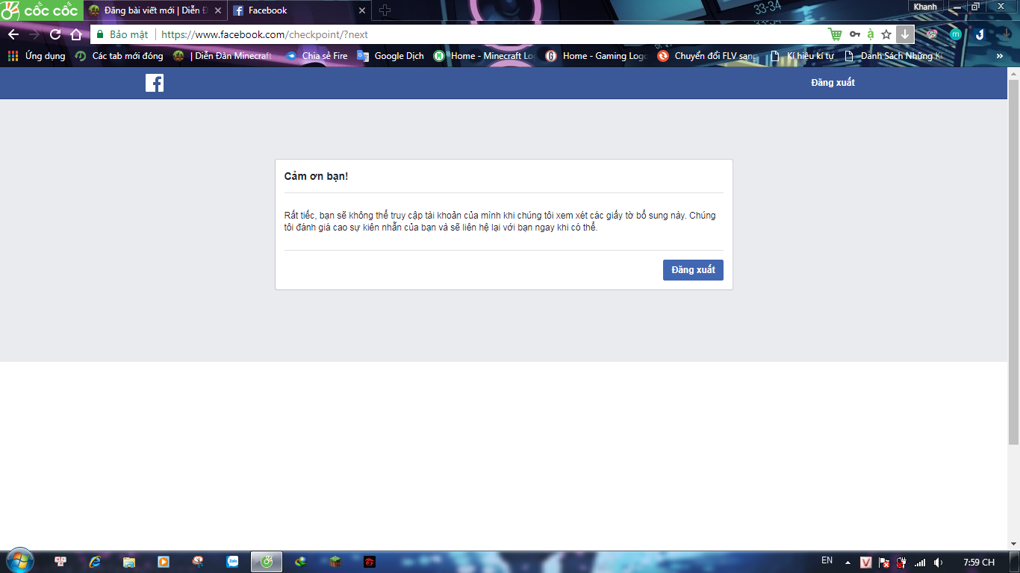Image resolution: width=1020 pixels, height=573 pixels.
Task: Reload the current Facebook page
Action: [x=55, y=34]
